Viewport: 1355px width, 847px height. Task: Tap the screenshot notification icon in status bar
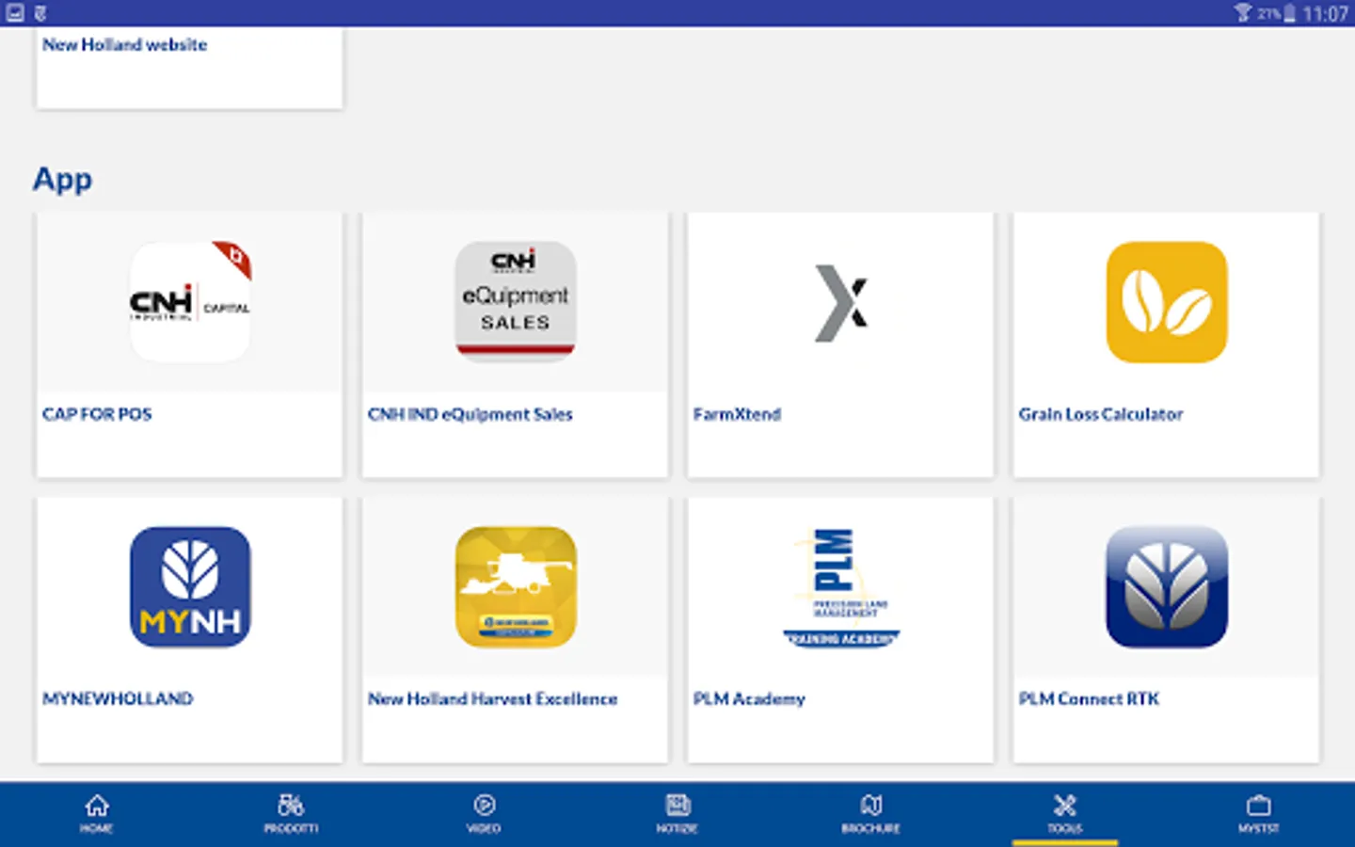(x=15, y=13)
